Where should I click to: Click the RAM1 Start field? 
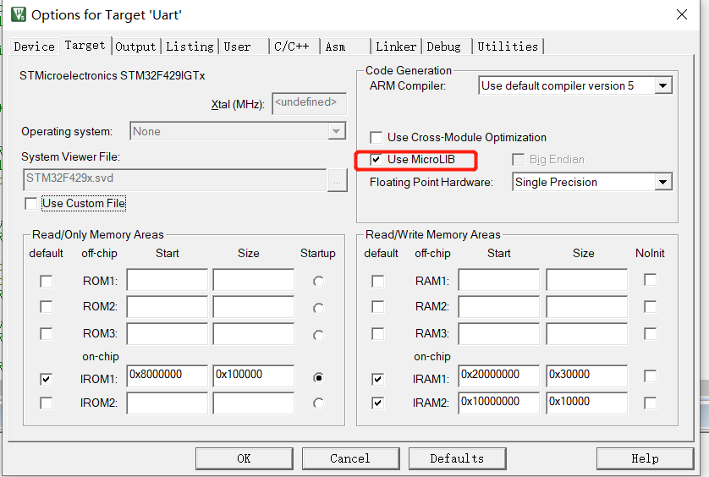(498, 280)
